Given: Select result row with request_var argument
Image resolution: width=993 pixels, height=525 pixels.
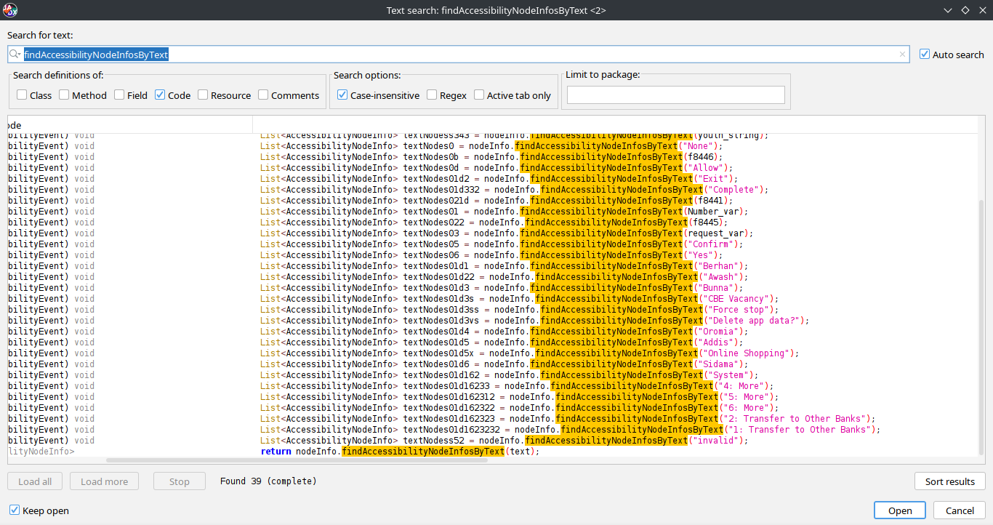Looking at the screenshot, I should click(x=493, y=233).
